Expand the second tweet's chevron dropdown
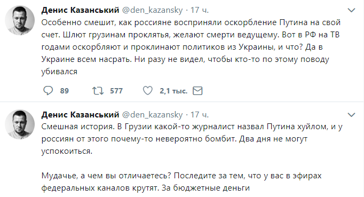364x197 pixels. pos(351,115)
